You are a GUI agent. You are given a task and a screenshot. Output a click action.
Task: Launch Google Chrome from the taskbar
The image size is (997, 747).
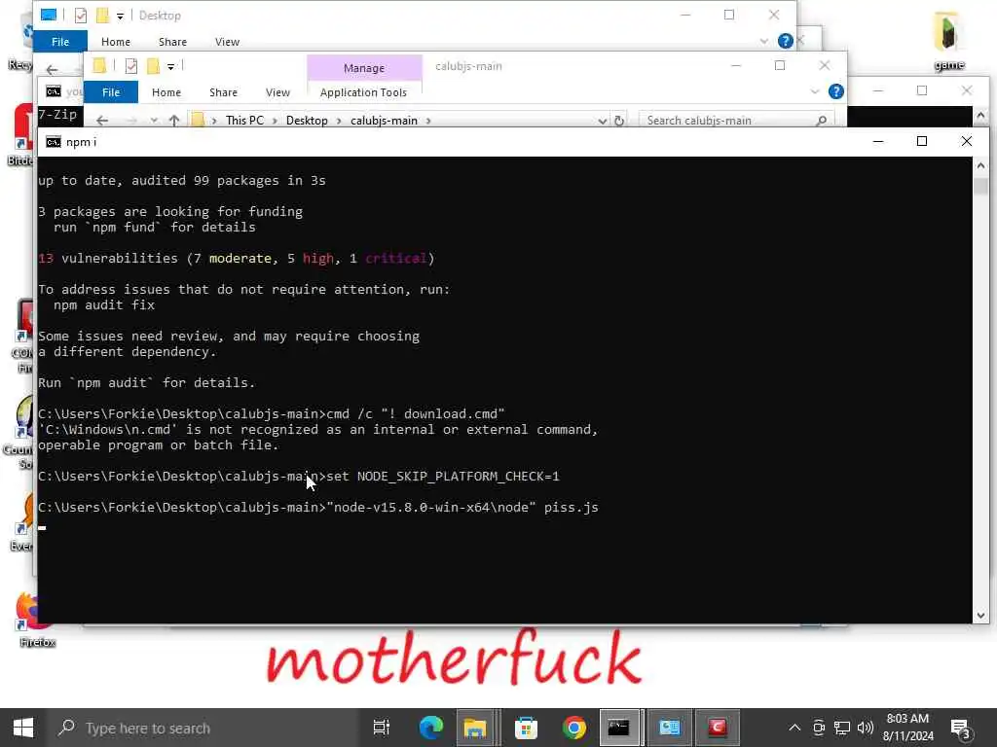point(573,728)
